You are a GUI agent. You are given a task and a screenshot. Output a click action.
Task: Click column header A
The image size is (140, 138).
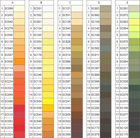pyautogui.click(x=13, y=3)
